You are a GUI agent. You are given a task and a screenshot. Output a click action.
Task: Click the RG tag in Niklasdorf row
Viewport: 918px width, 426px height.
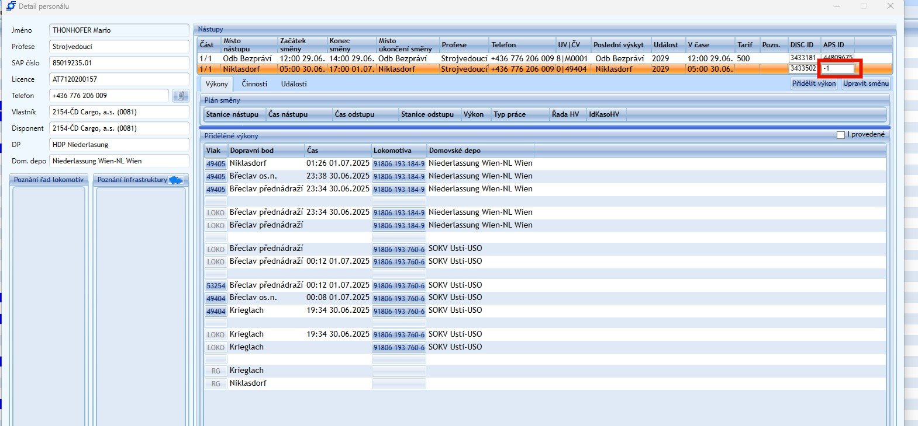point(216,384)
